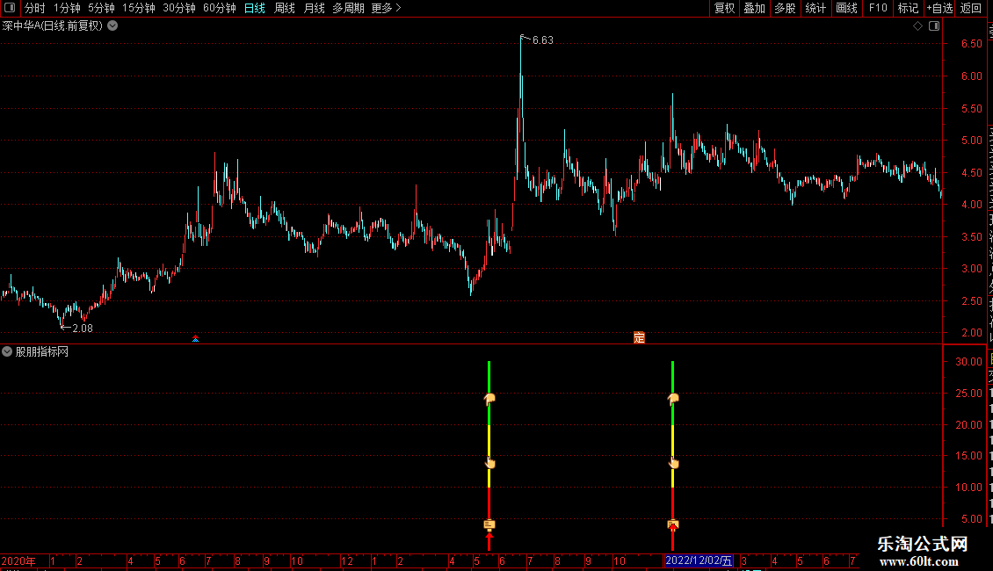The height and width of the screenshot is (571, 993).
Task: Click second signal's icon near 5.00
Action: pyautogui.click(x=673, y=524)
